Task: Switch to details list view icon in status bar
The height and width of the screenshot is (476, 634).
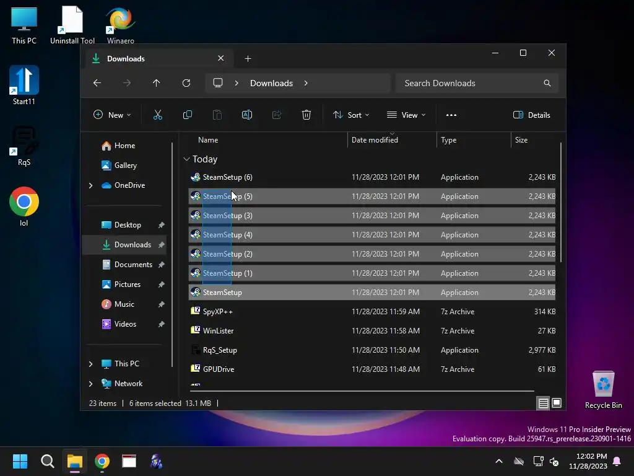Action: pos(543,403)
